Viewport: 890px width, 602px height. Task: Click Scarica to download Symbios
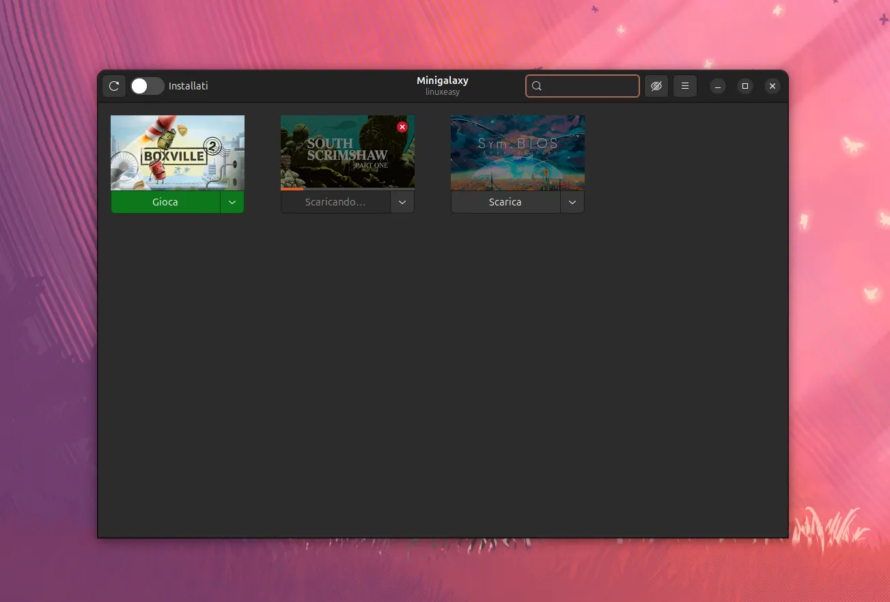tap(505, 202)
